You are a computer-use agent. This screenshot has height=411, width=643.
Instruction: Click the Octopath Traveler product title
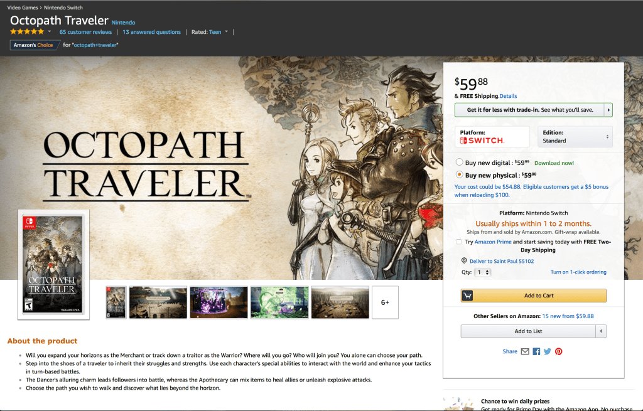tap(59, 21)
